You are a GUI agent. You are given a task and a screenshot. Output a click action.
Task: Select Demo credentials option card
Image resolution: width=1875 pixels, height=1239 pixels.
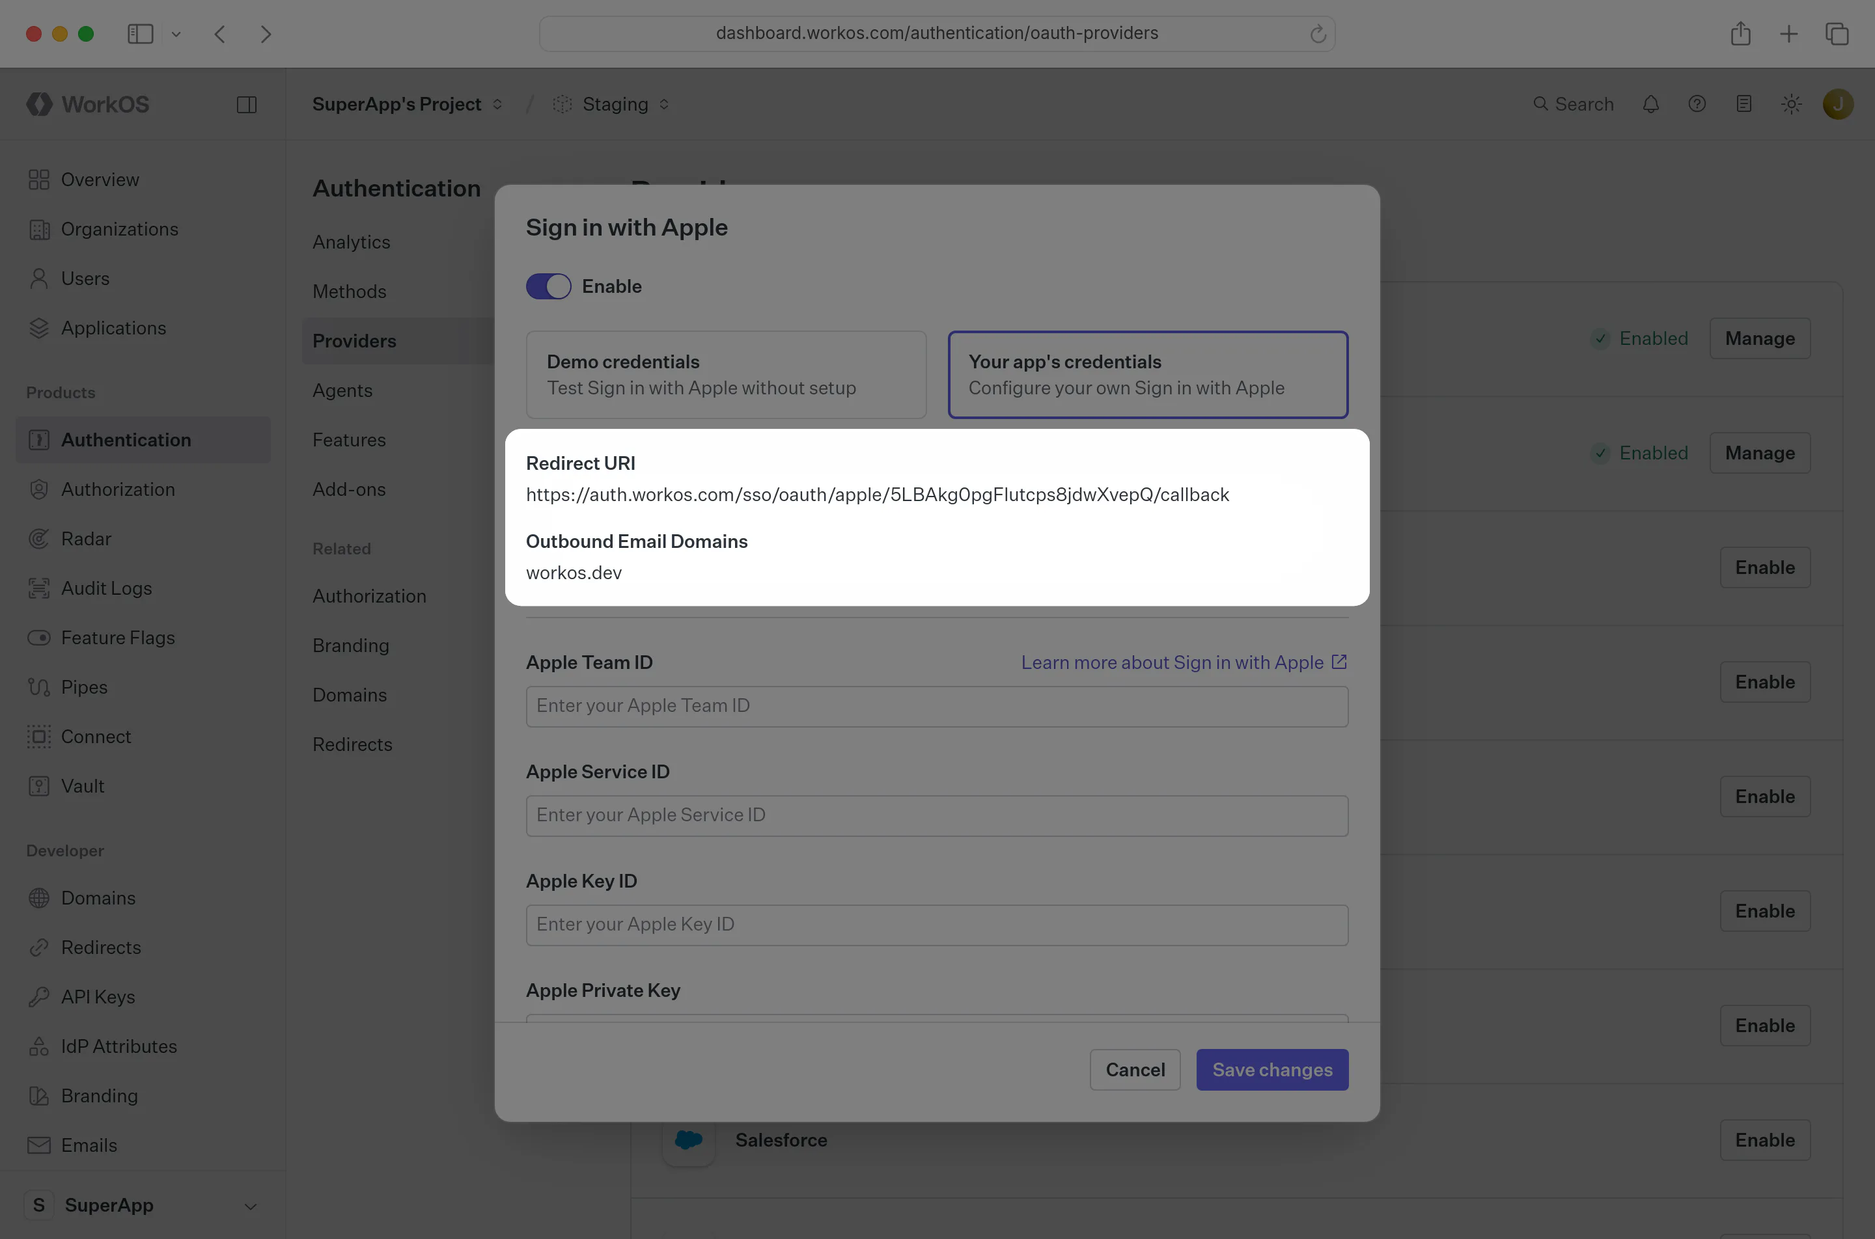point(726,375)
